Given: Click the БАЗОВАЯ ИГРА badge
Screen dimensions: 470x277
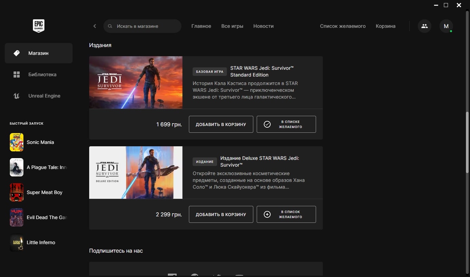Looking at the screenshot, I should pos(210,72).
